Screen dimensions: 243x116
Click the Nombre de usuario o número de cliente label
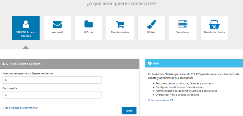point(28,73)
